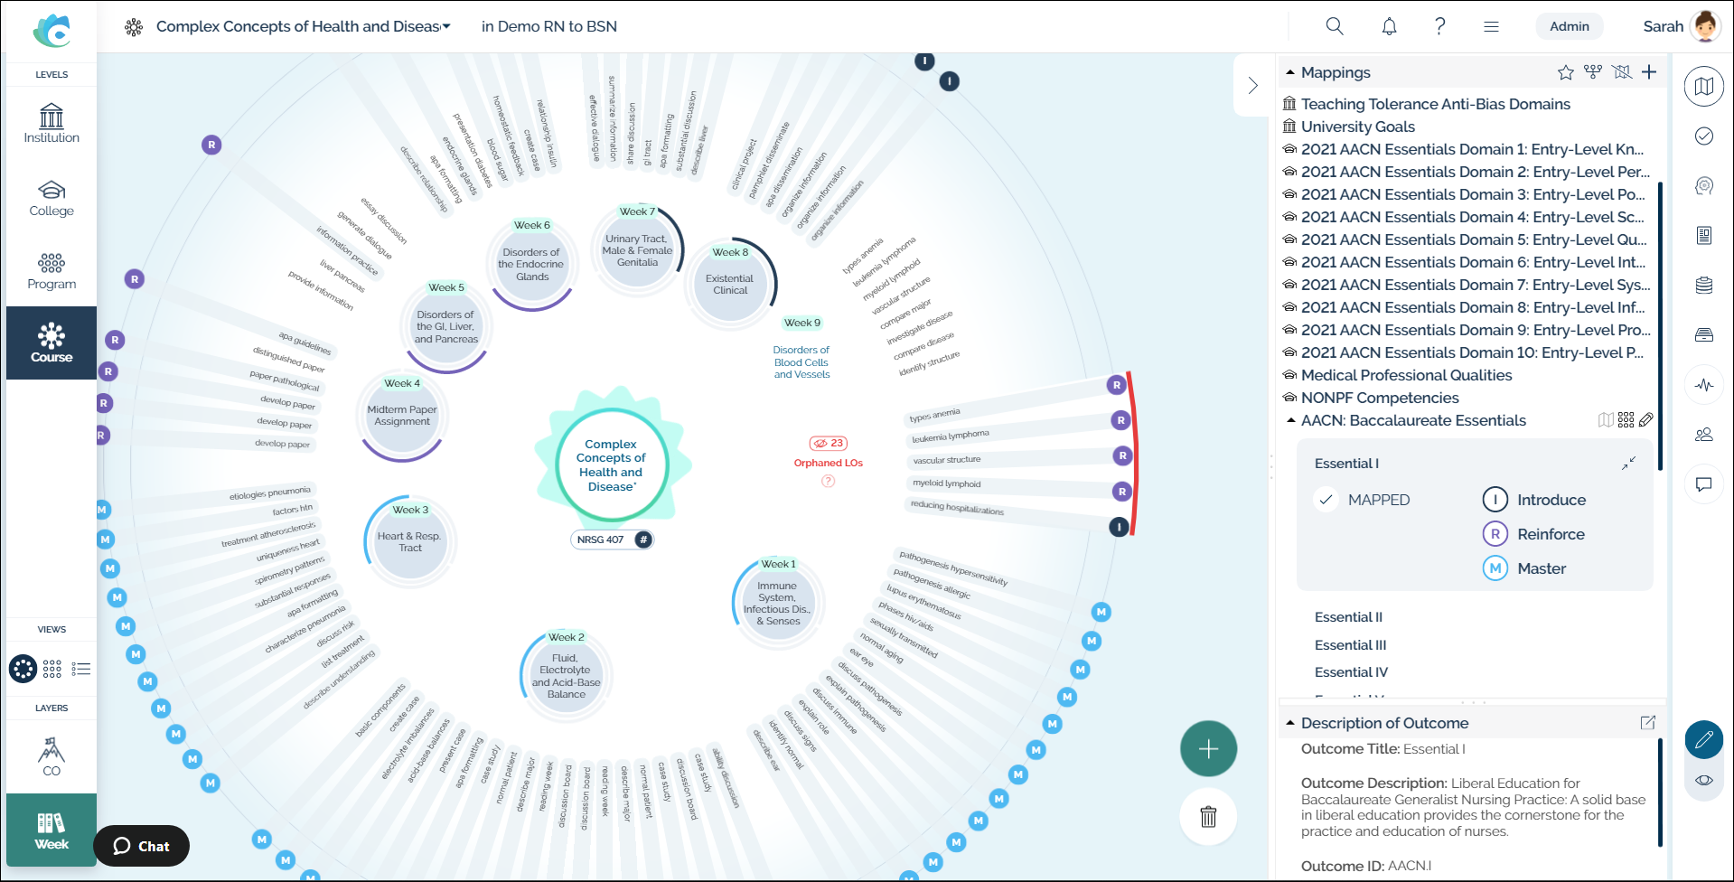Click the NRSG 407 course tag
The image size is (1734, 882).
(x=612, y=540)
